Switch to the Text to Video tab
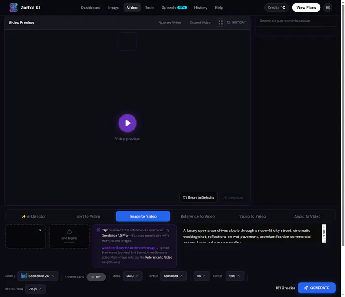Screen dimensions: 345x297 pyautogui.click(x=88, y=216)
